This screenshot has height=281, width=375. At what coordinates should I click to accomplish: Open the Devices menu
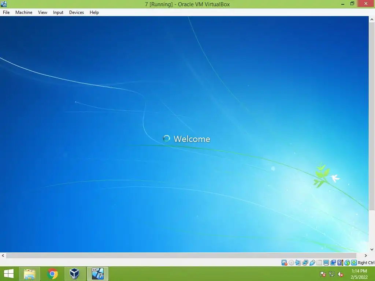[77, 12]
